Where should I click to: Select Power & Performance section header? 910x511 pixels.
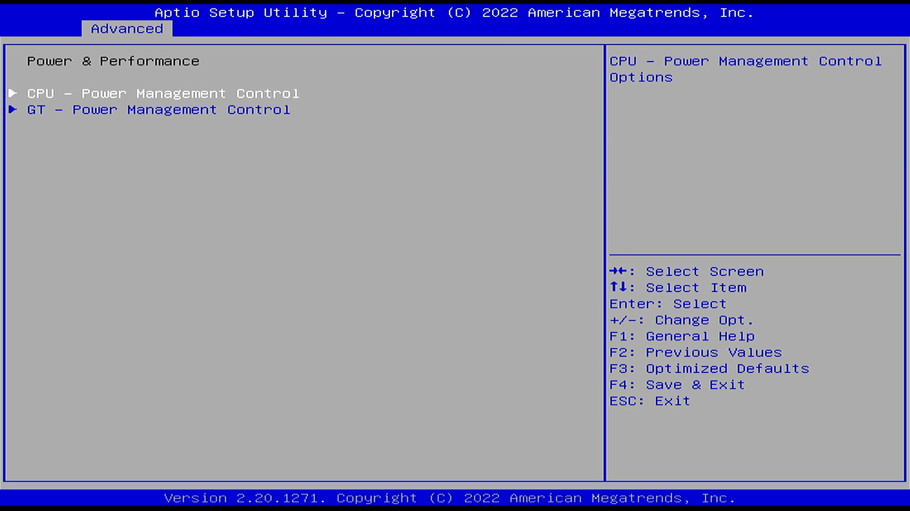pyautogui.click(x=113, y=61)
